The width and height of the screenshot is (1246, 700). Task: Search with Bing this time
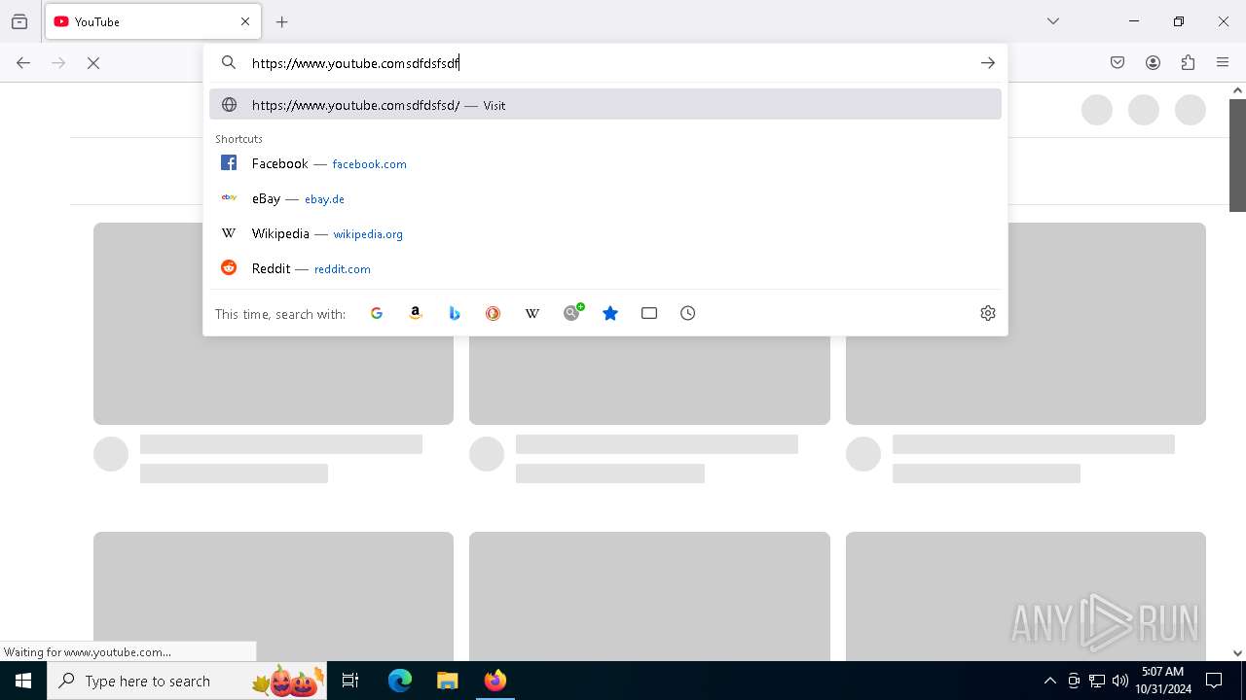455,313
